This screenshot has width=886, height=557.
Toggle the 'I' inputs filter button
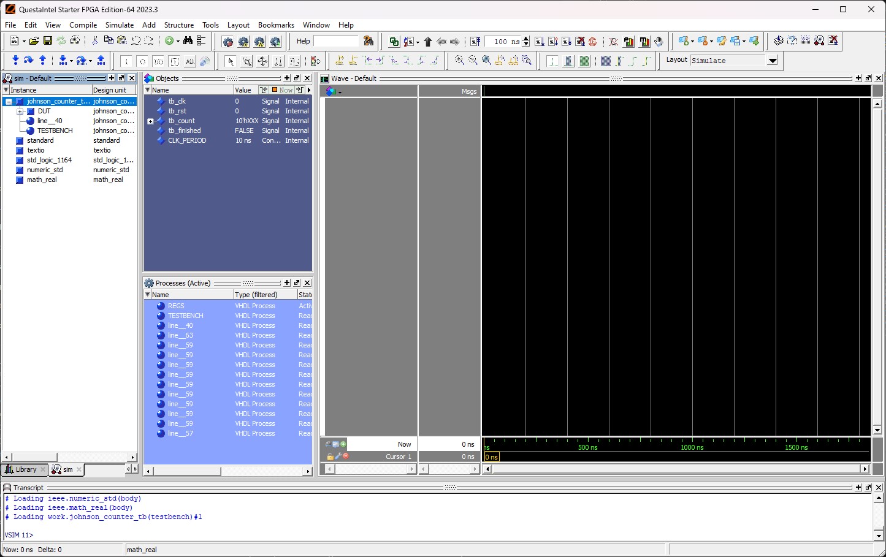[x=126, y=61]
